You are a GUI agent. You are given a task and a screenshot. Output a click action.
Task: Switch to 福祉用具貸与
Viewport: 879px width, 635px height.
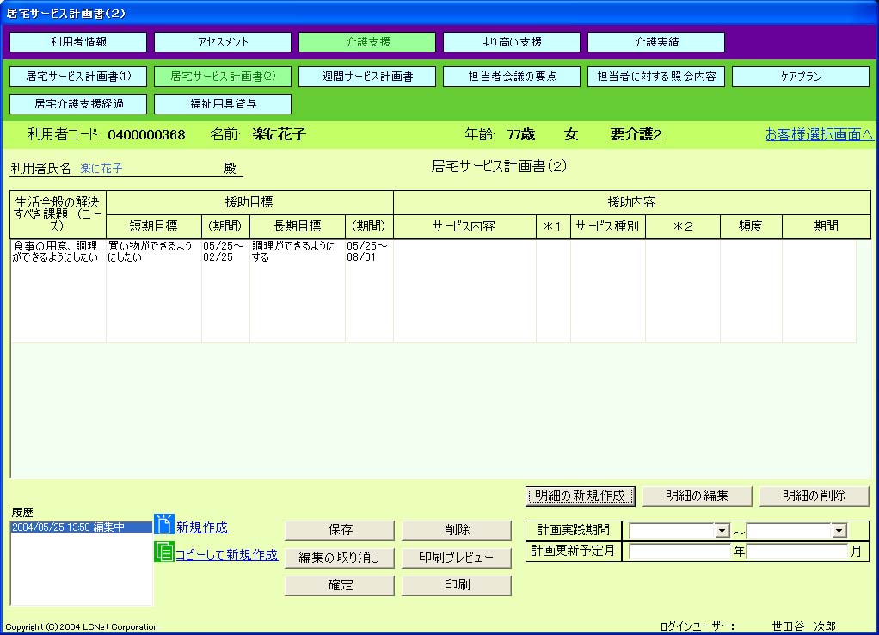[x=223, y=104]
